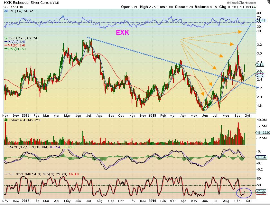
Task: Click the EMA(8) 2.53 legend entry
Action: tap(15, 49)
